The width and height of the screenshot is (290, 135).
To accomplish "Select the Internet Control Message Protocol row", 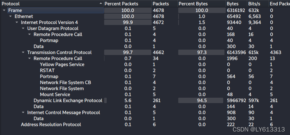I will coord(145,113).
